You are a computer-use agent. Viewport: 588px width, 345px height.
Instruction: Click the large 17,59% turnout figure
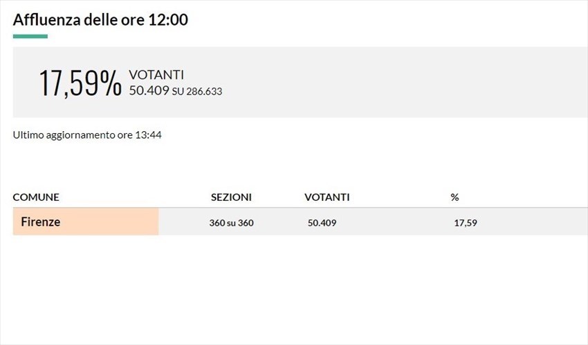[x=80, y=83]
